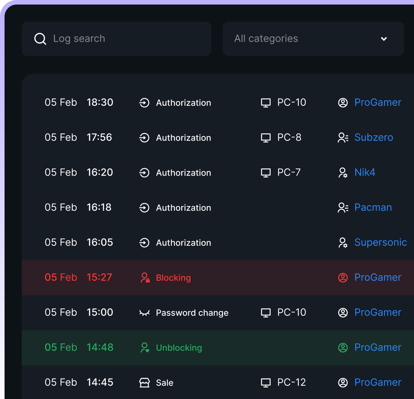
Task: Open the Pacman user profile link
Action: 373,207
